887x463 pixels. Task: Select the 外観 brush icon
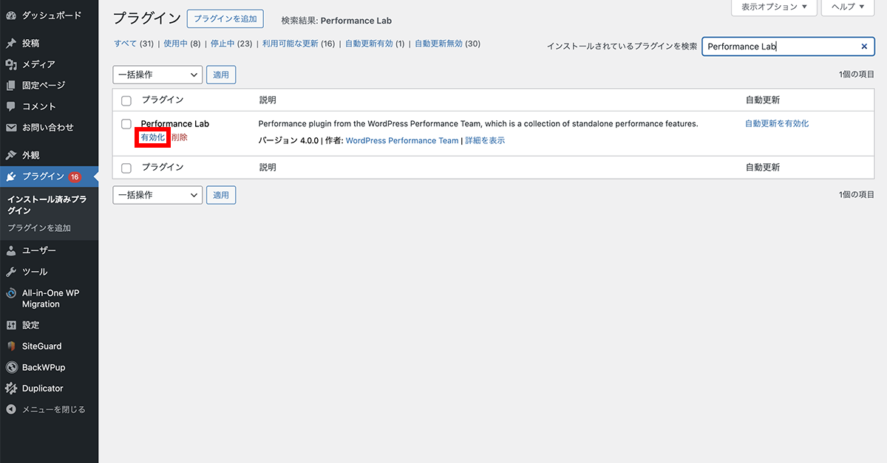tap(11, 154)
